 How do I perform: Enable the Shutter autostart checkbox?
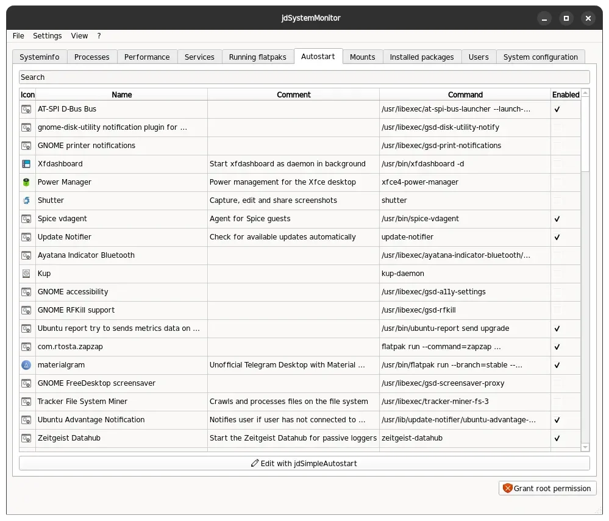(557, 200)
